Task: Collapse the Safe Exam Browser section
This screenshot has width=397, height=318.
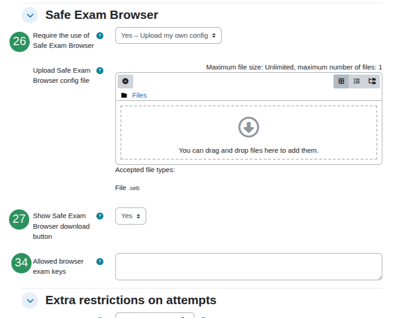Action: [x=30, y=16]
